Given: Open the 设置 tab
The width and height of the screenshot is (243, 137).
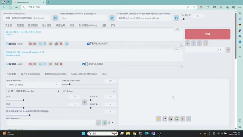Looking at the screenshot, I should pos(104,25).
